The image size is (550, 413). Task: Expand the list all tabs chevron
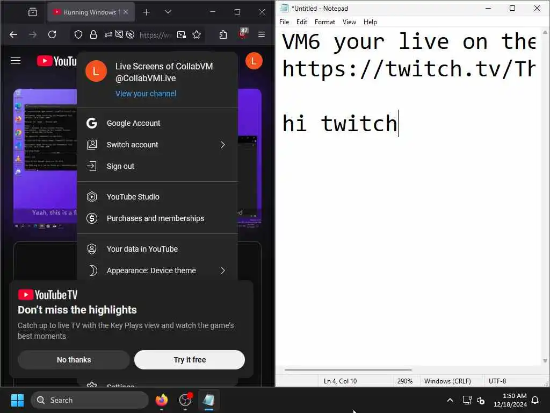click(168, 12)
